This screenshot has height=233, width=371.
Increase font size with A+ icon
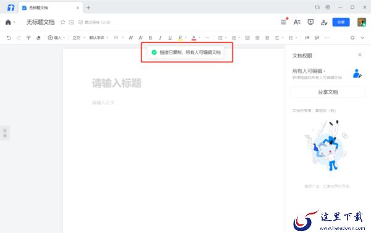click(x=131, y=38)
